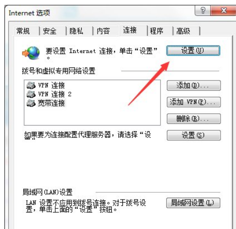Click the 设置(U) button
The width and height of the screenshot is (236, 229).
[193, 51]
